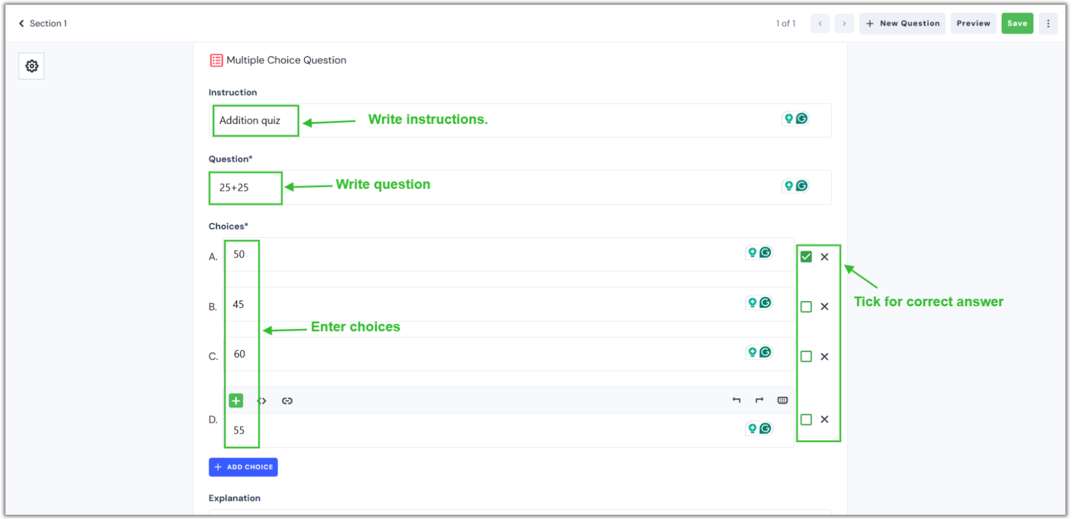Mark choice B as the correct answer

click(x=806, y=306)
